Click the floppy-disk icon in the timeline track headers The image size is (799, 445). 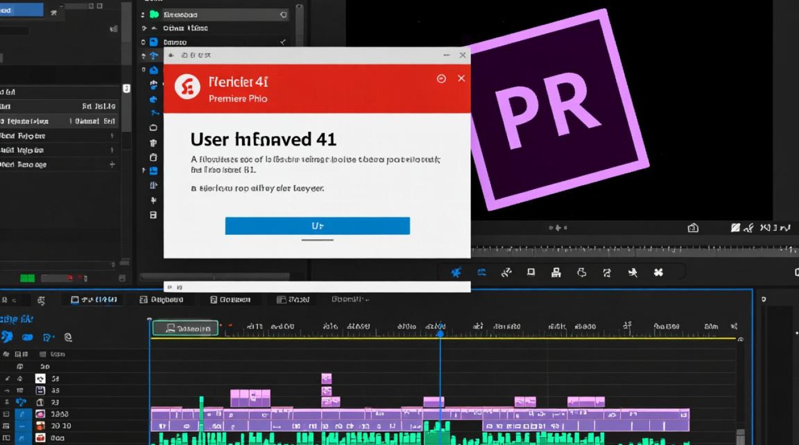[x=40, y=390]
